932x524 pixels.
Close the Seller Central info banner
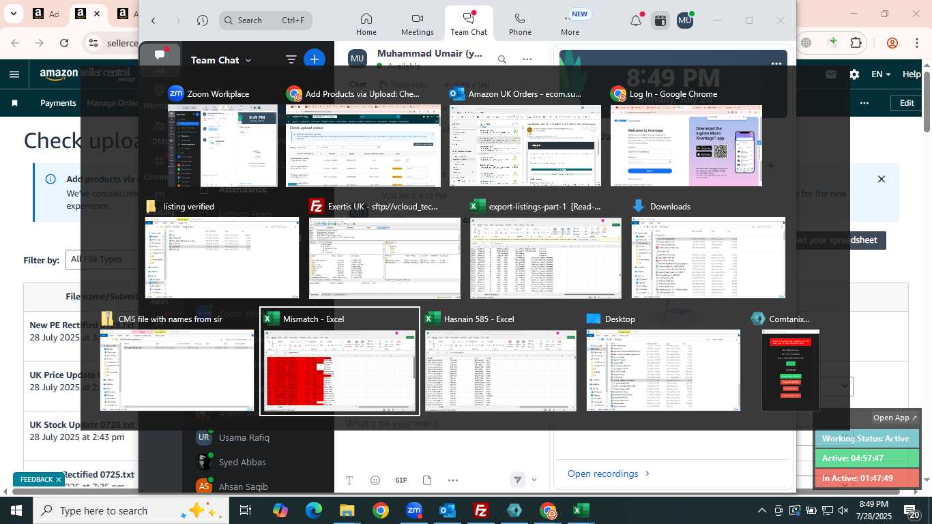[882, 179]
